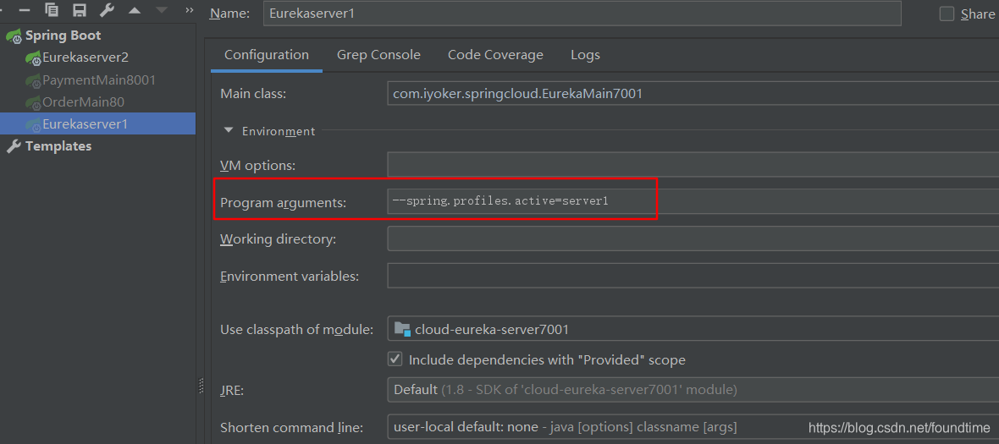Open Edit Templates via the wrench toolbar icon
The image size is (999, 444).
pos(107,9)
